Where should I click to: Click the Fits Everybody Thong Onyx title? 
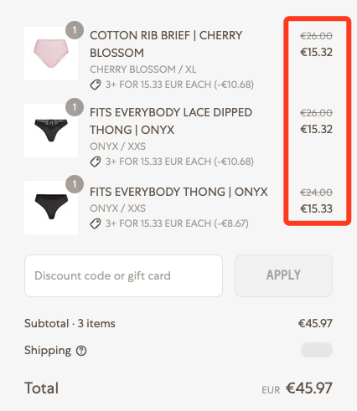(178, 192)
